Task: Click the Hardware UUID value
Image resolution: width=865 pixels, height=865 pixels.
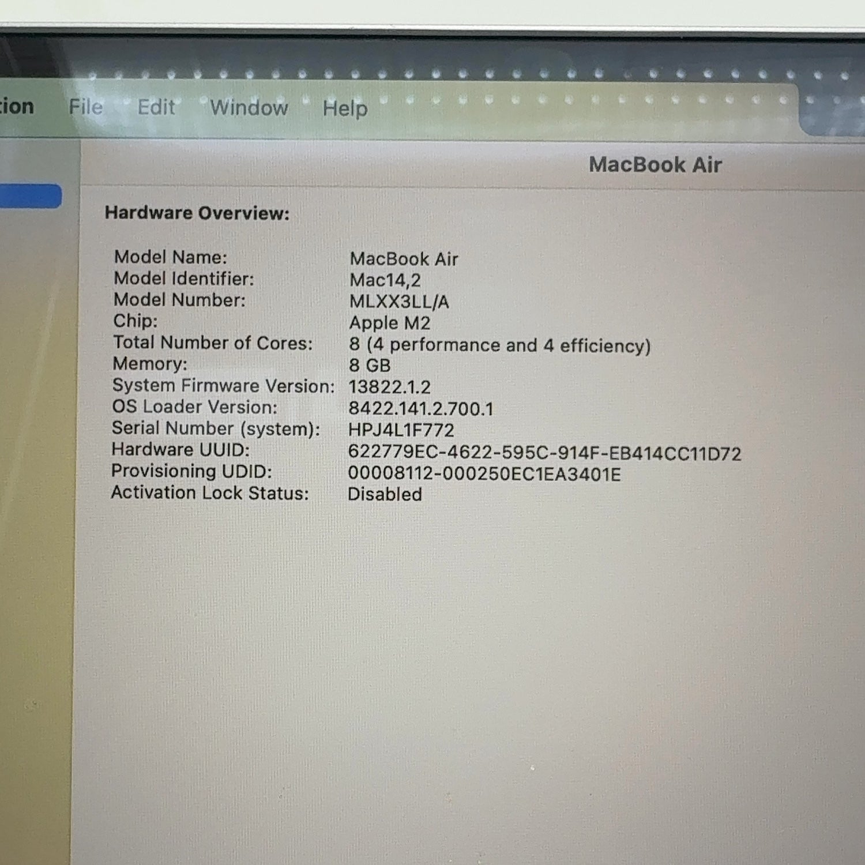Action: coord(544,453)
